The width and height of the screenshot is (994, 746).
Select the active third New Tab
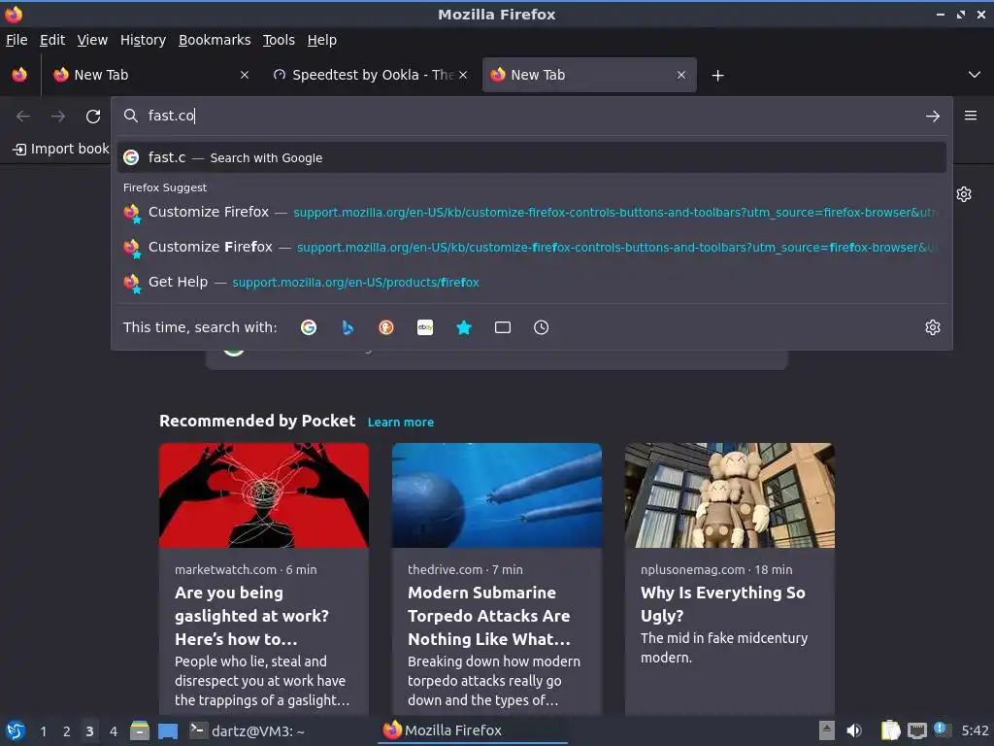(x=589, y=75)
